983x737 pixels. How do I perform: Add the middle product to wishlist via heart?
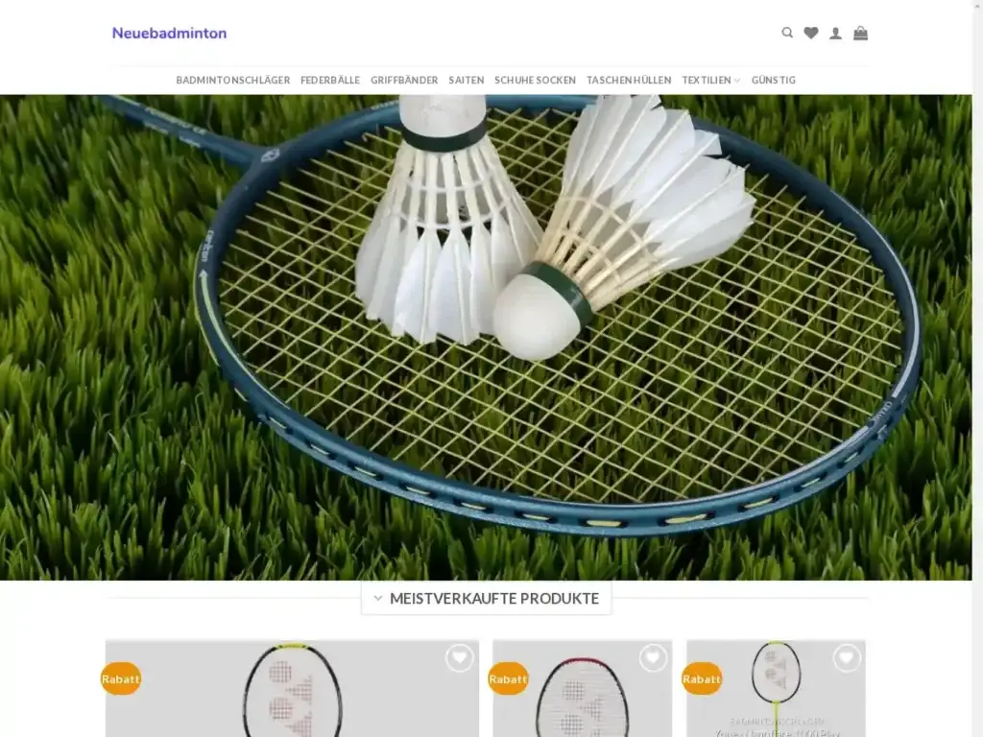tap(654, 658)
